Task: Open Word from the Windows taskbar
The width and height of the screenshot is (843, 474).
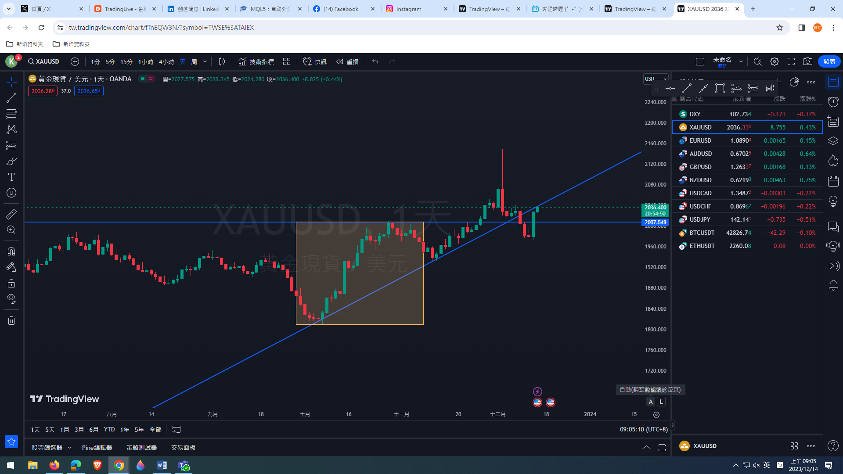Action: click(x=162, y=465)
